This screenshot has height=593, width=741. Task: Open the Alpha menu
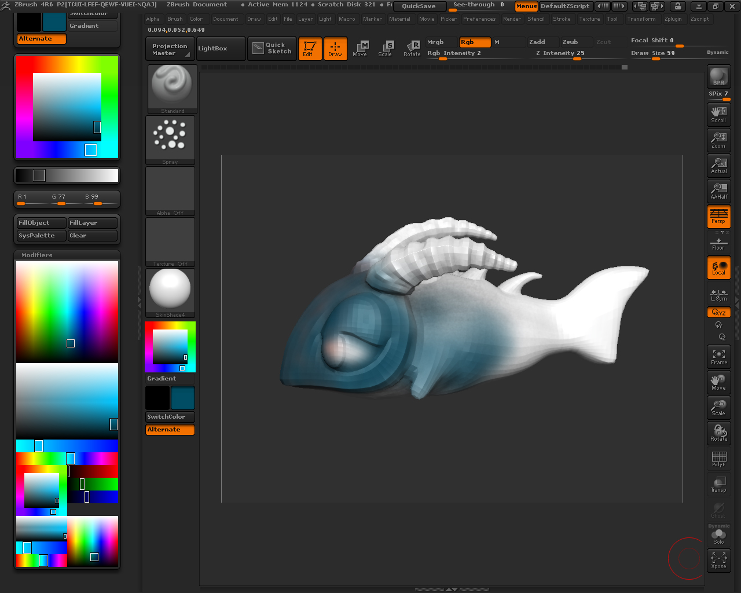153,19
